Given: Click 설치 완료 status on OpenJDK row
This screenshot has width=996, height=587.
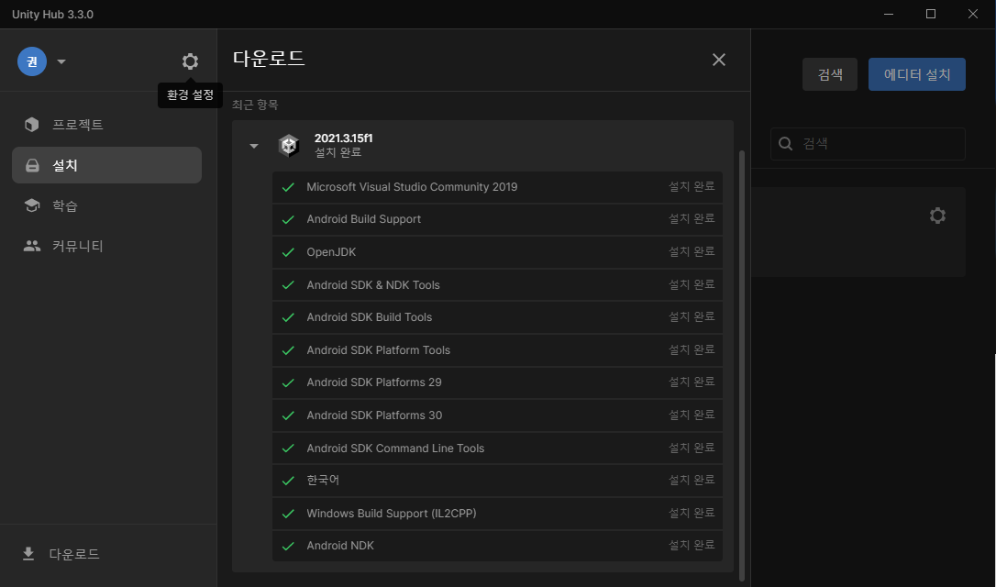Looking at the screenshot, I should pos(692,251).
